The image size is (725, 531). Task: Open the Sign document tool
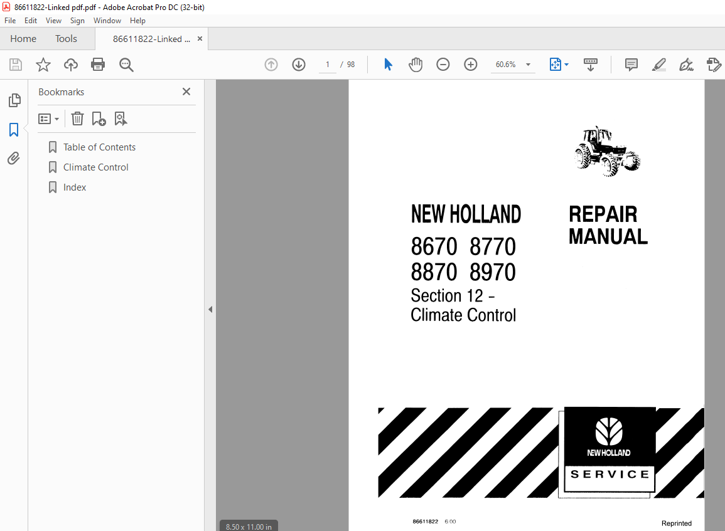(x=686, y=65)
